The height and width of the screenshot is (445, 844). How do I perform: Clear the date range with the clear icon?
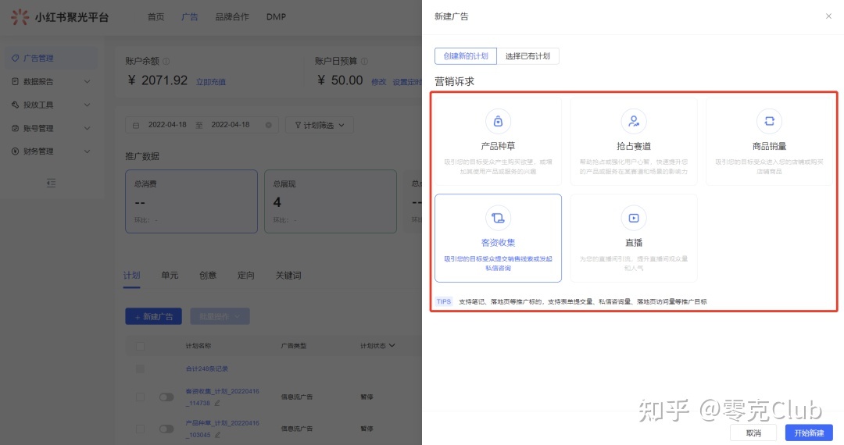click(x=269, y=125)
